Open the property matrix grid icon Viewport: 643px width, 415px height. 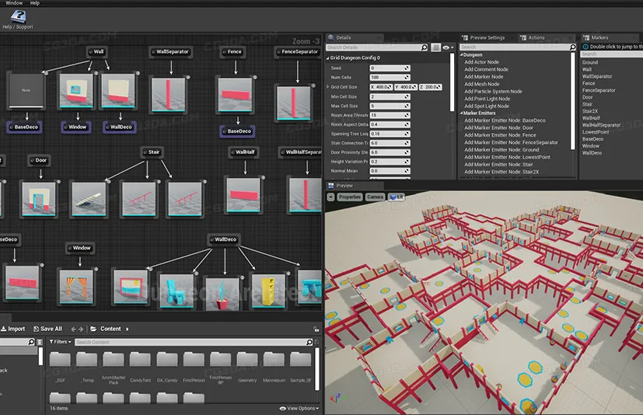435,47
